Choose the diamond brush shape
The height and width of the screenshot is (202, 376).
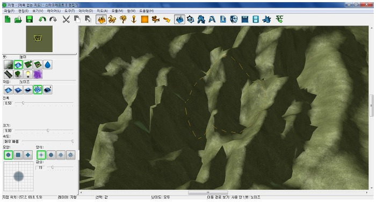pyautogui.click(x=28, y=155)
